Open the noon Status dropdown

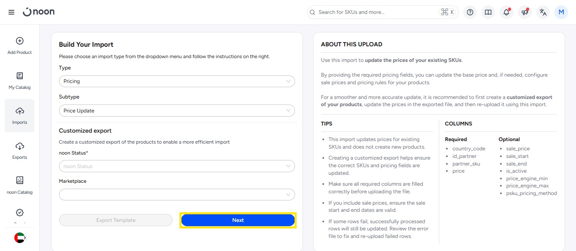click(x=177, y=166)
